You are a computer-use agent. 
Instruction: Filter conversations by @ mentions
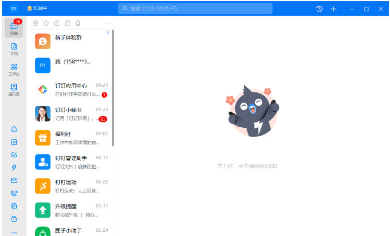coord(35,23)
